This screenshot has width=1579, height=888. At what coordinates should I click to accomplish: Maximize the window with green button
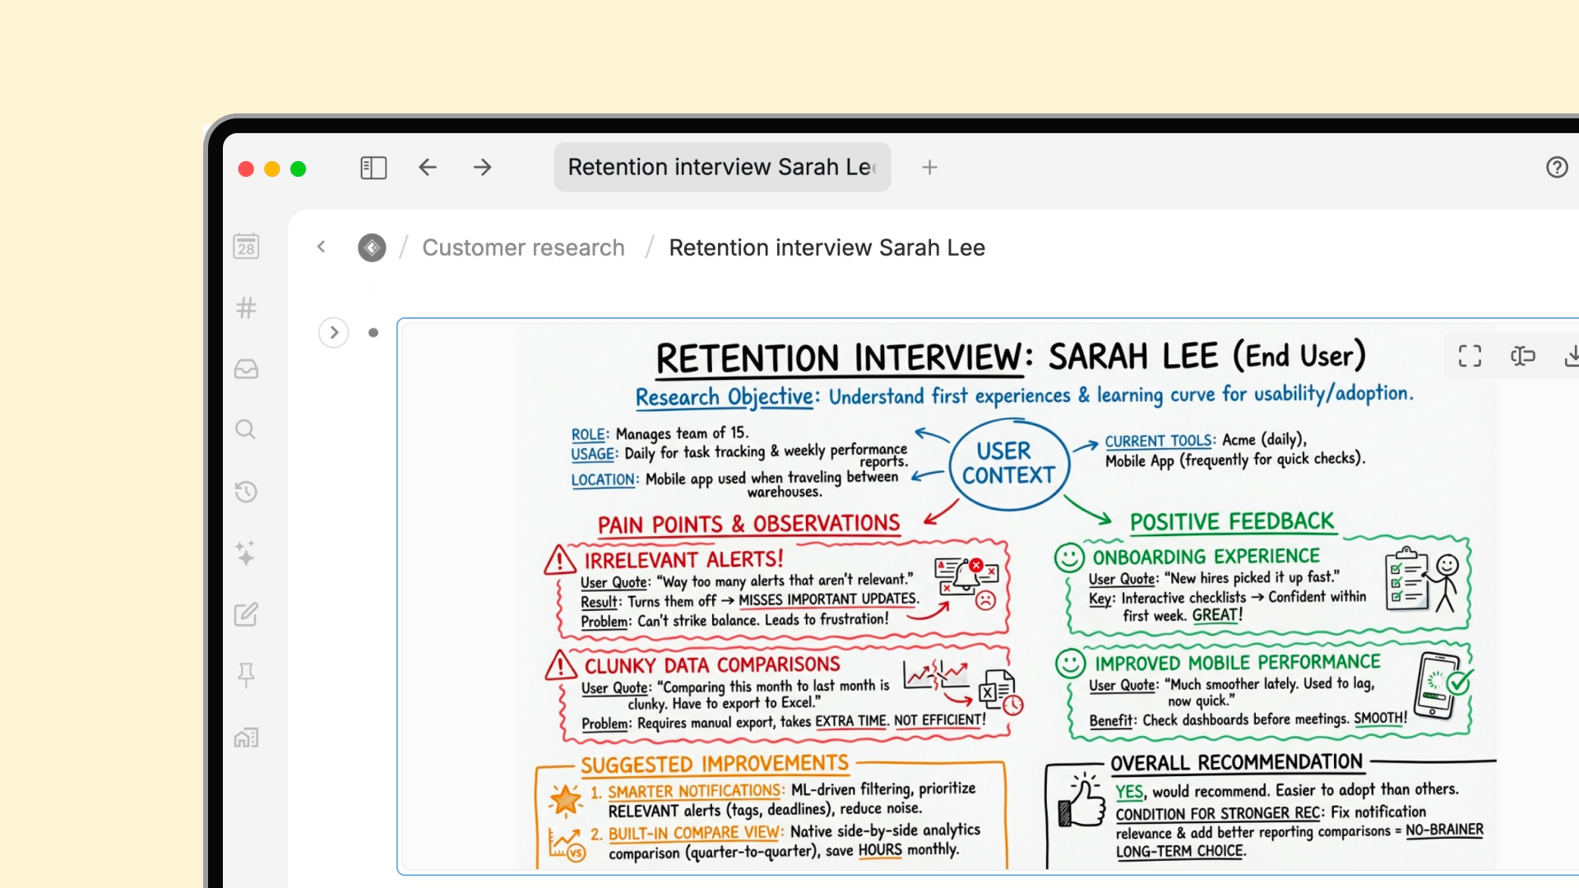299,169
